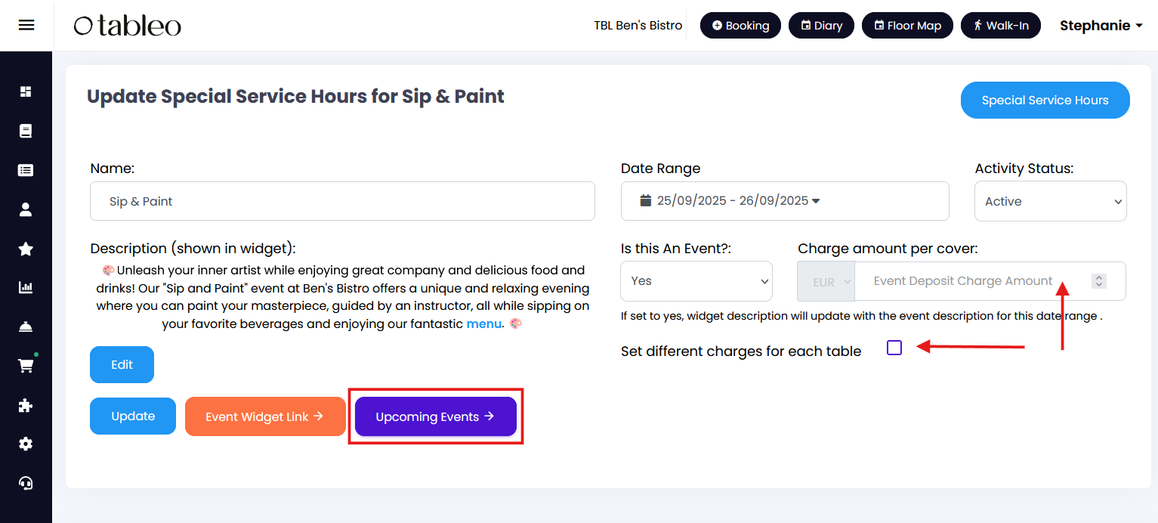Enable different charges for each table
The width and height of the screenshot is (1158, 523).
894,348
